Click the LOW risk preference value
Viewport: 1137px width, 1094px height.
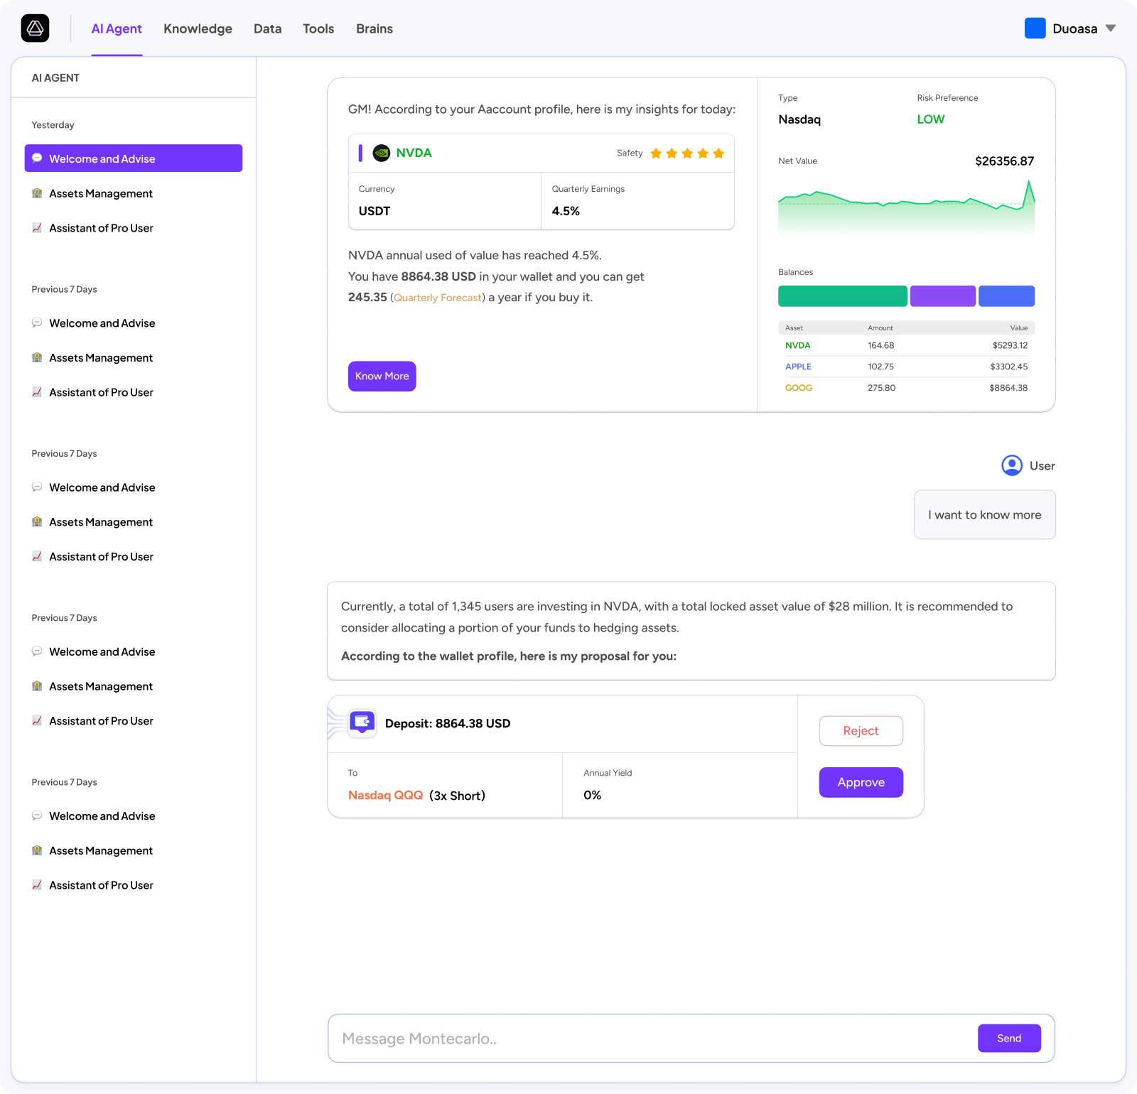(931, 119)
